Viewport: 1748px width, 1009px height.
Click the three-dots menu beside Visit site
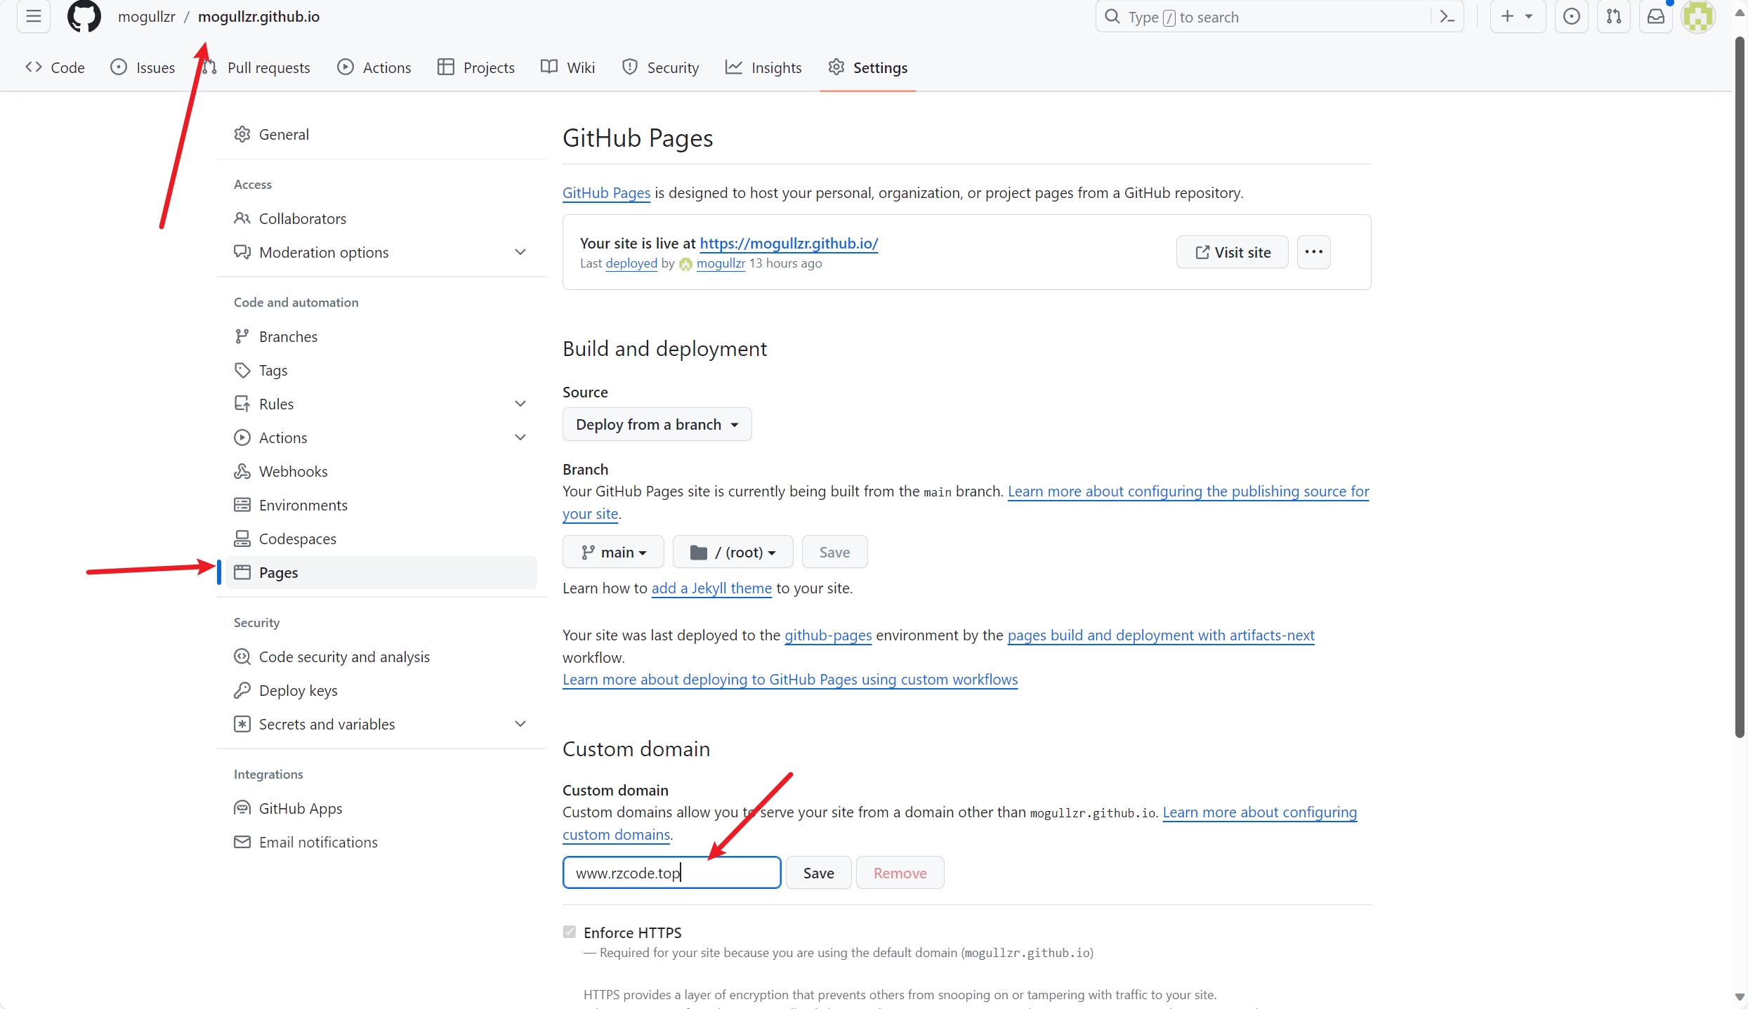pos(1313,252)
